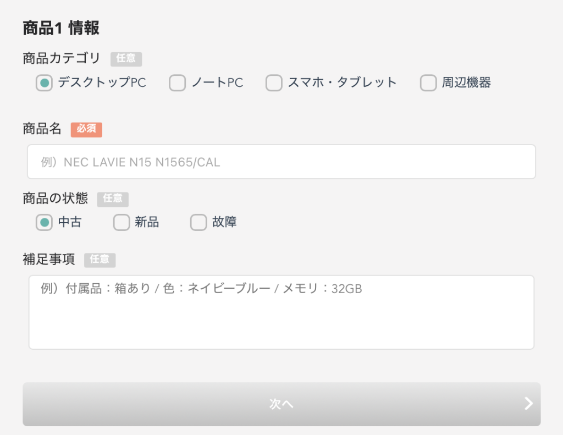Viewport: 563px width, 435px height.
Task: Set product condition to 中古
Action: [45, 223]
